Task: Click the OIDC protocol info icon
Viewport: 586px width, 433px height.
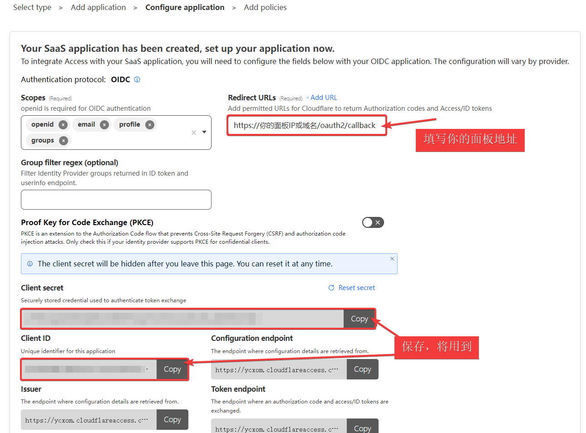Action: coord(137,79)
